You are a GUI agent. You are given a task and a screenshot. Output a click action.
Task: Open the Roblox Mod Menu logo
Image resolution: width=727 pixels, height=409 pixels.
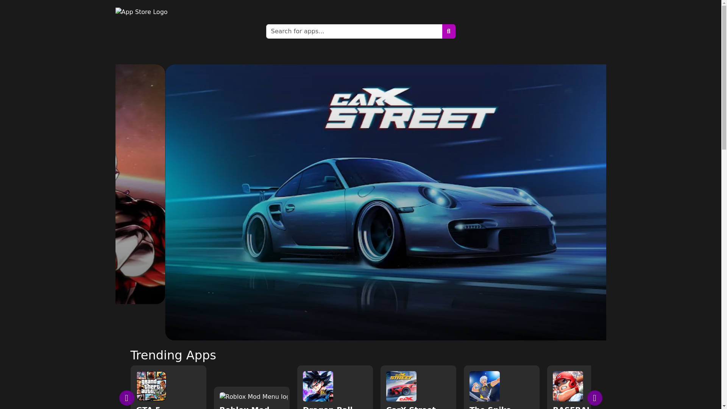pyautogui.click(x=254, y=397)
